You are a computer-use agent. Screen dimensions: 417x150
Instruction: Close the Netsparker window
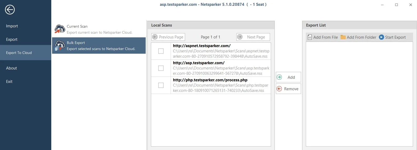click(x=411, y=5)
